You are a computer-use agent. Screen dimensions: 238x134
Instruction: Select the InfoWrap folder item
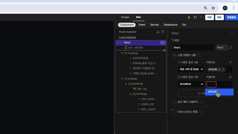142,94
